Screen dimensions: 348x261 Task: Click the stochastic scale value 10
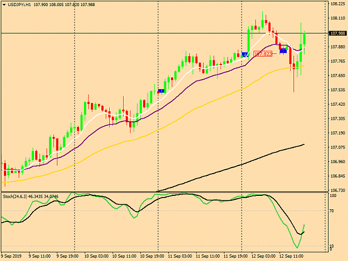coord(332,246)
